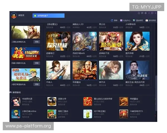Select the 全民游戏盒子 tab
Screen dimensions: 167x133
pos(48,16)
